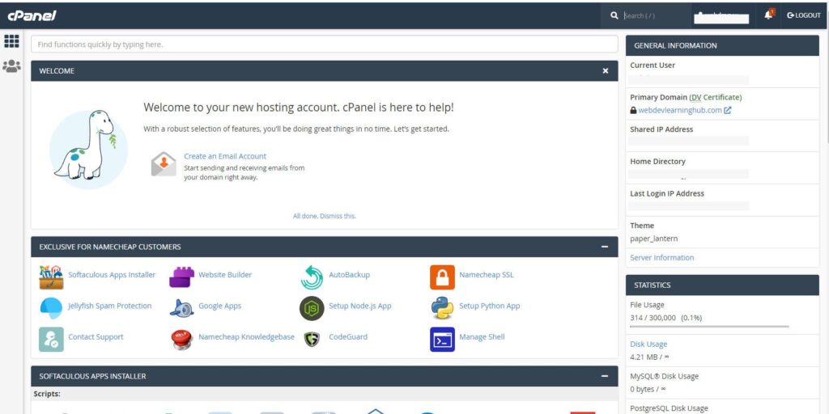
Task: Open the Softaculous Apps Installer icon
Action: [51, 277]
